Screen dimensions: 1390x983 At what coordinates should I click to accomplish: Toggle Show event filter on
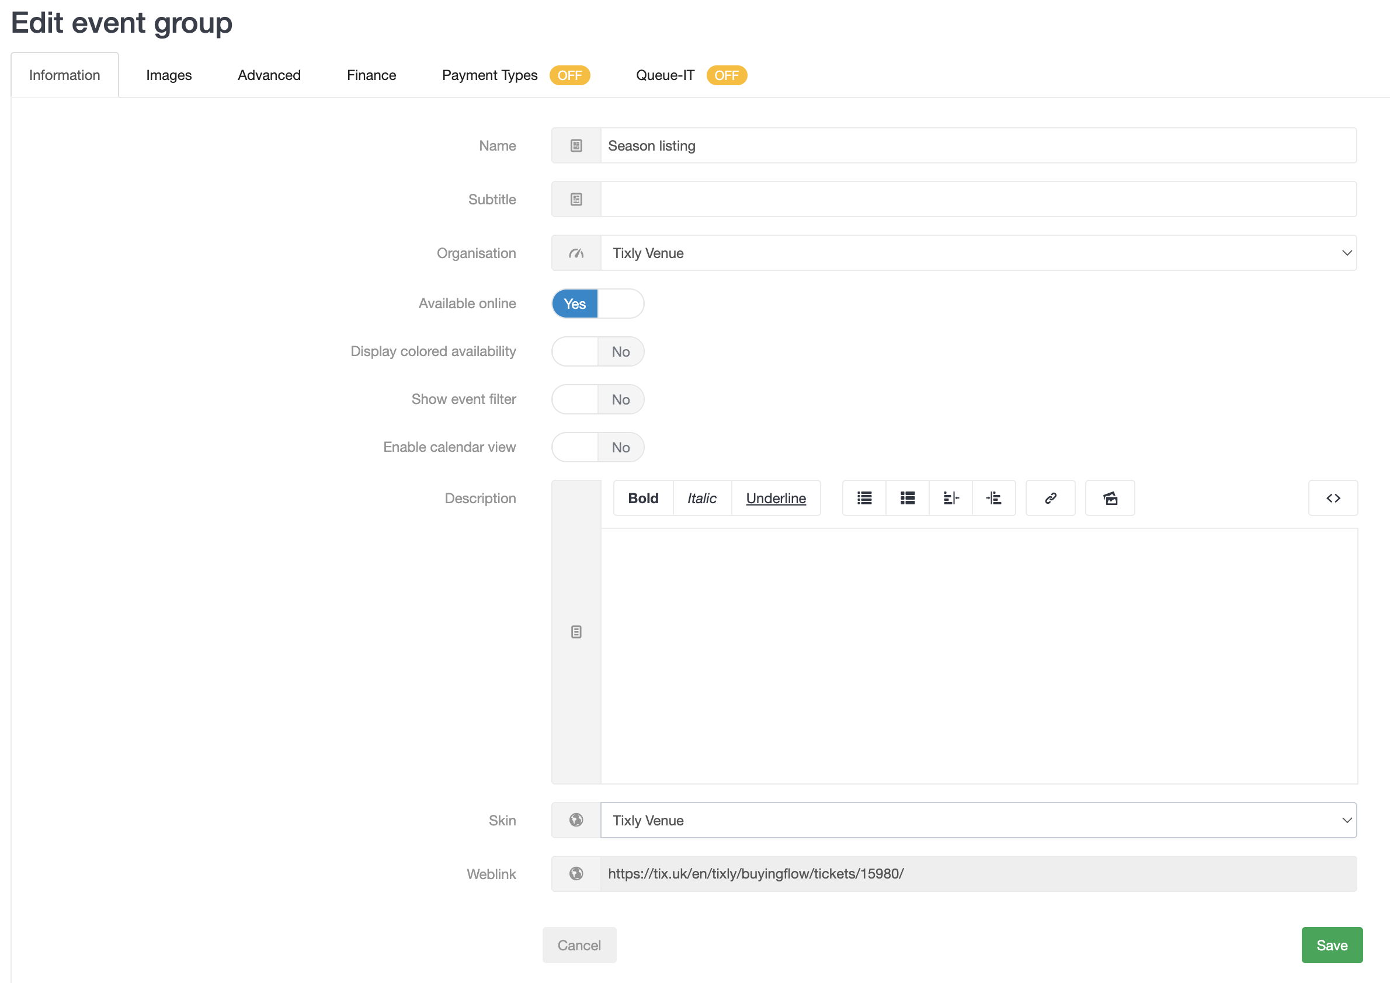tap(597, 399)
